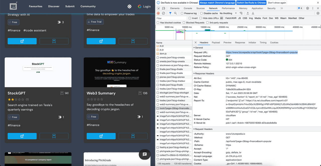Bookmark the Web3 Summary tool button
Screen dimensions: 321x166
coord(133,136)
